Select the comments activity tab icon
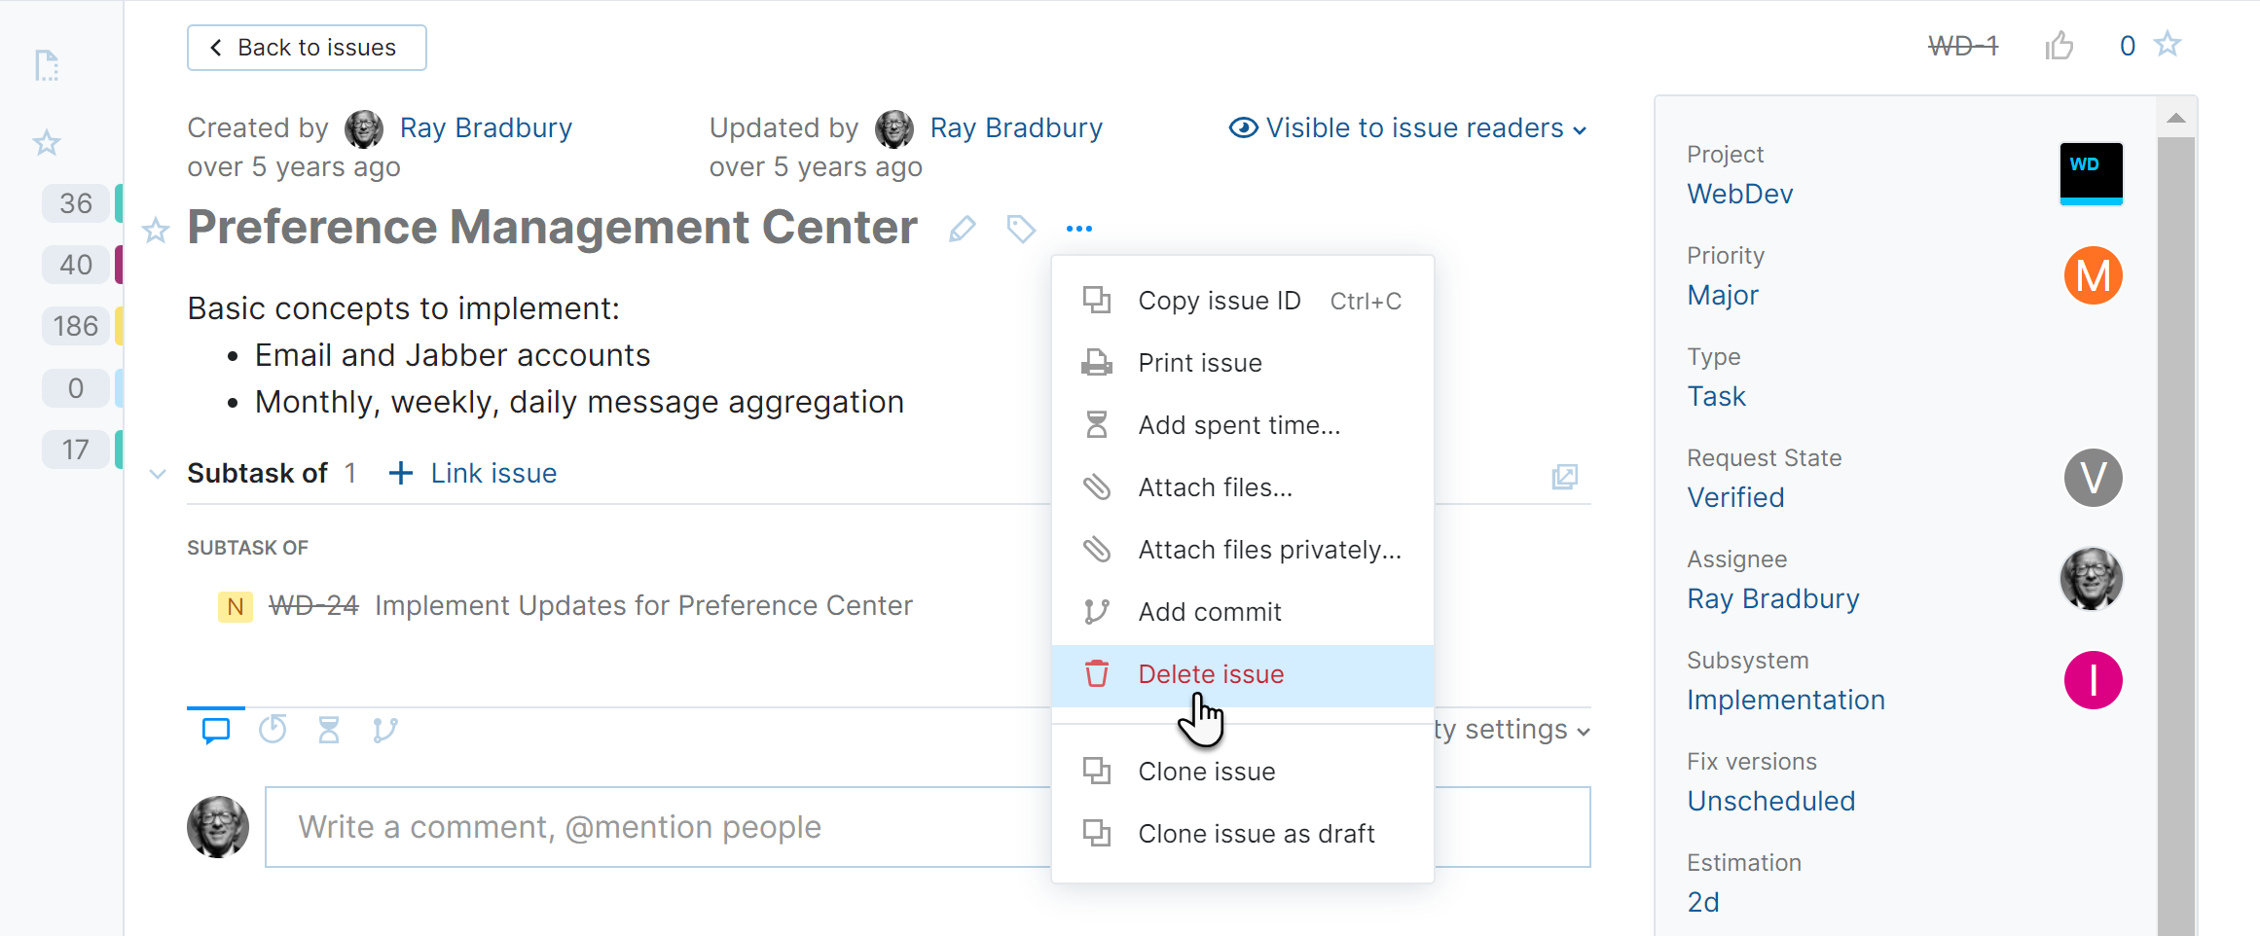Image resolution: width=2260 pixels, height=936 pixels. (x=216, y=730)
